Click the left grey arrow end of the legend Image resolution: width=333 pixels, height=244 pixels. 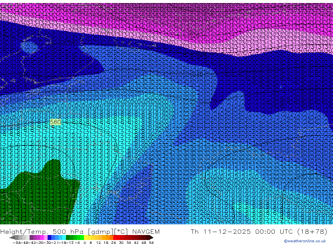(x=12, y=237)
